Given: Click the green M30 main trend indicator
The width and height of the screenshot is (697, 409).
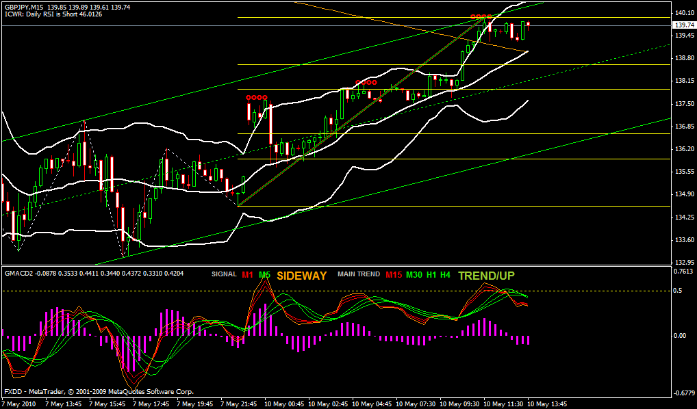Looking at the screenshot, I should [414, 275].
